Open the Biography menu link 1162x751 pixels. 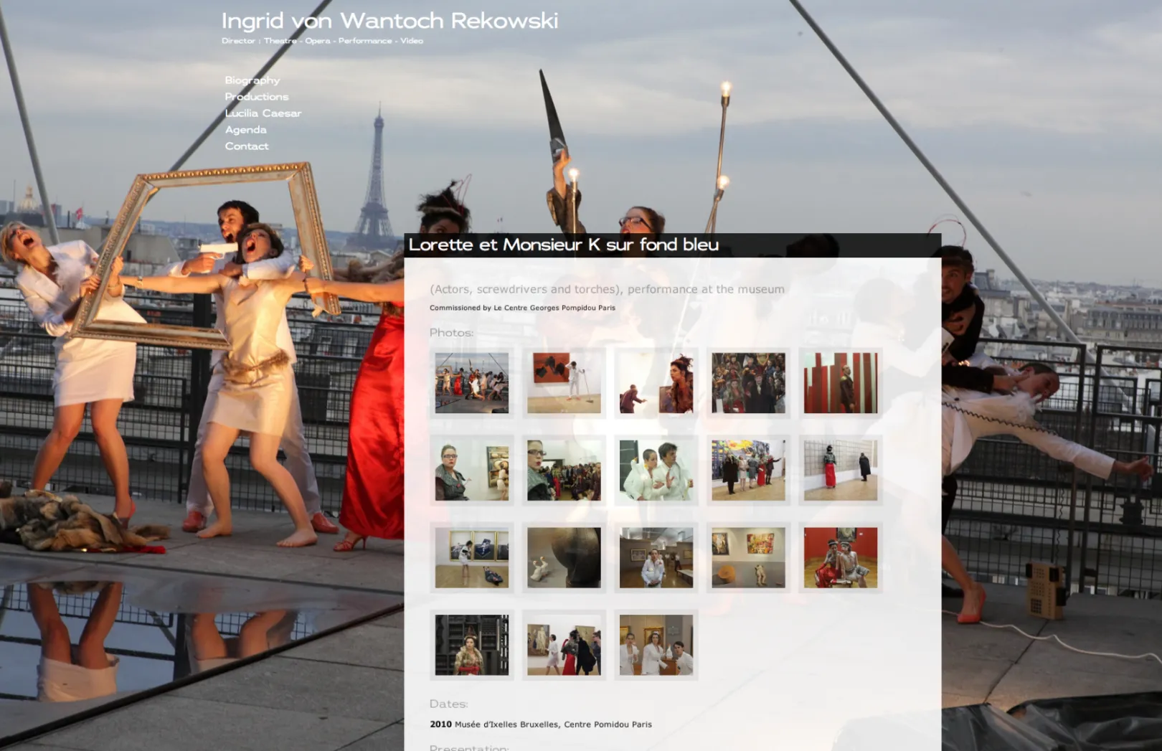252,80
